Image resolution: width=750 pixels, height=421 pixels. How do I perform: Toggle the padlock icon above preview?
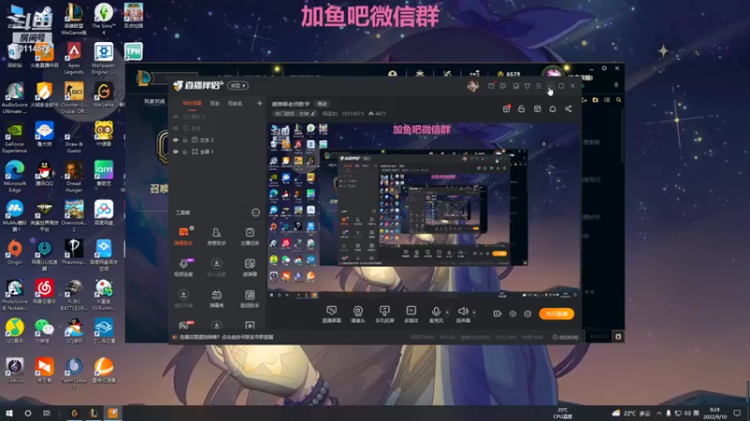(521, 109)
